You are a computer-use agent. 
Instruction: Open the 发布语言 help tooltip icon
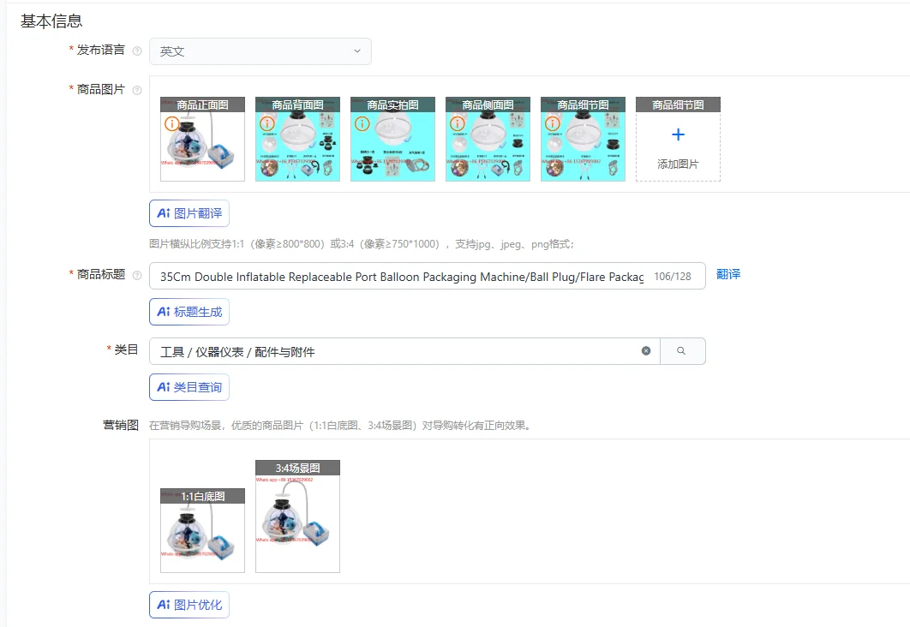137,51
